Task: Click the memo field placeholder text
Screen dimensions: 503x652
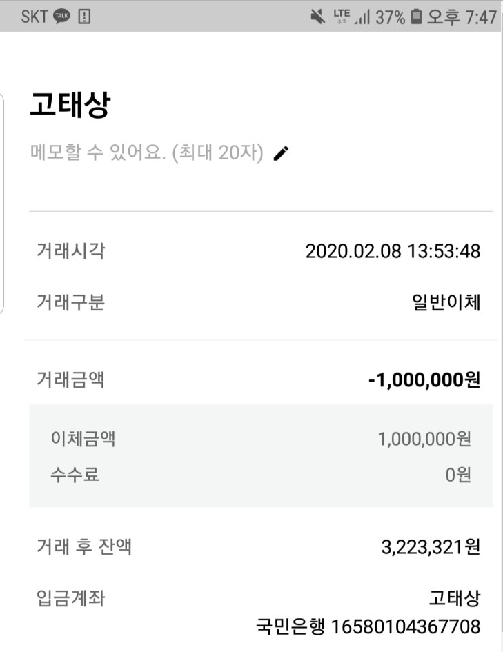Action: [147, 152]
